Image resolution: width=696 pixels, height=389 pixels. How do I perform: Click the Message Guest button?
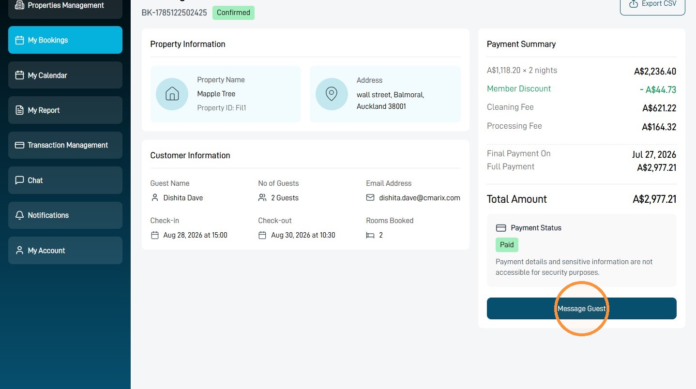pyautogui.click(x=581, y=308)
